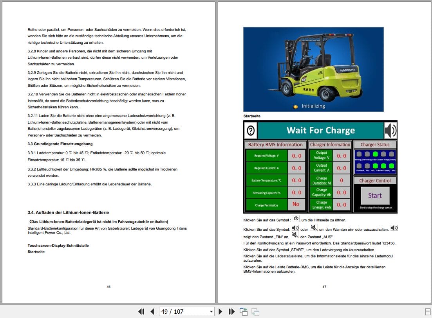Mute audio via the speaker icon beside Wait For Charge

pos(390,130)
